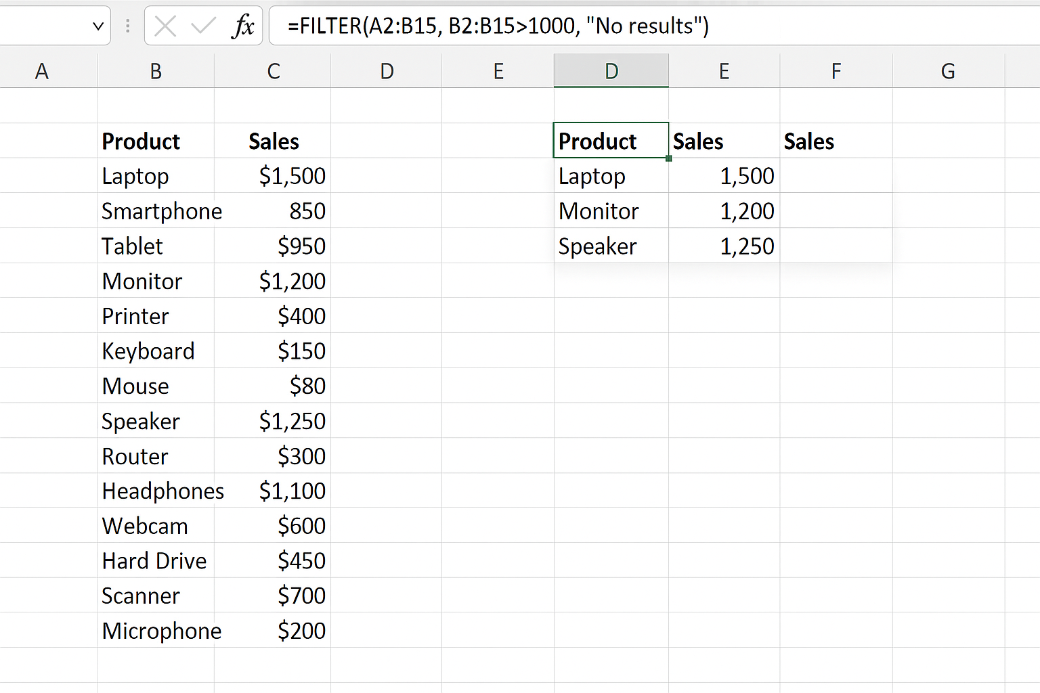Click the Sales header above $1,500
The image size is (1040, 693).
pos(274,141)
